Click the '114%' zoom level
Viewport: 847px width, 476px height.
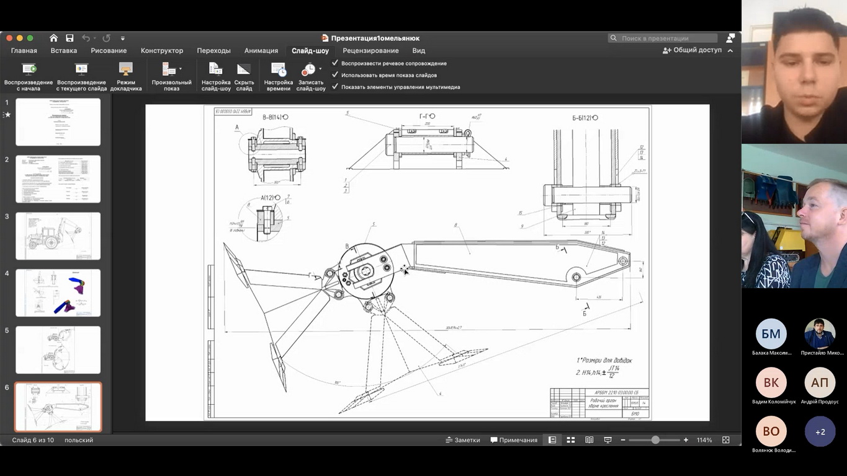tap(704, 440)
